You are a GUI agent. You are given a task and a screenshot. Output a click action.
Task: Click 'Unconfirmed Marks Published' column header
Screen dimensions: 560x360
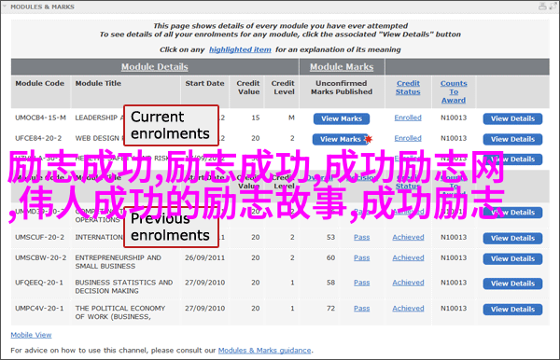pyautogui.click(x=342, y=88)
